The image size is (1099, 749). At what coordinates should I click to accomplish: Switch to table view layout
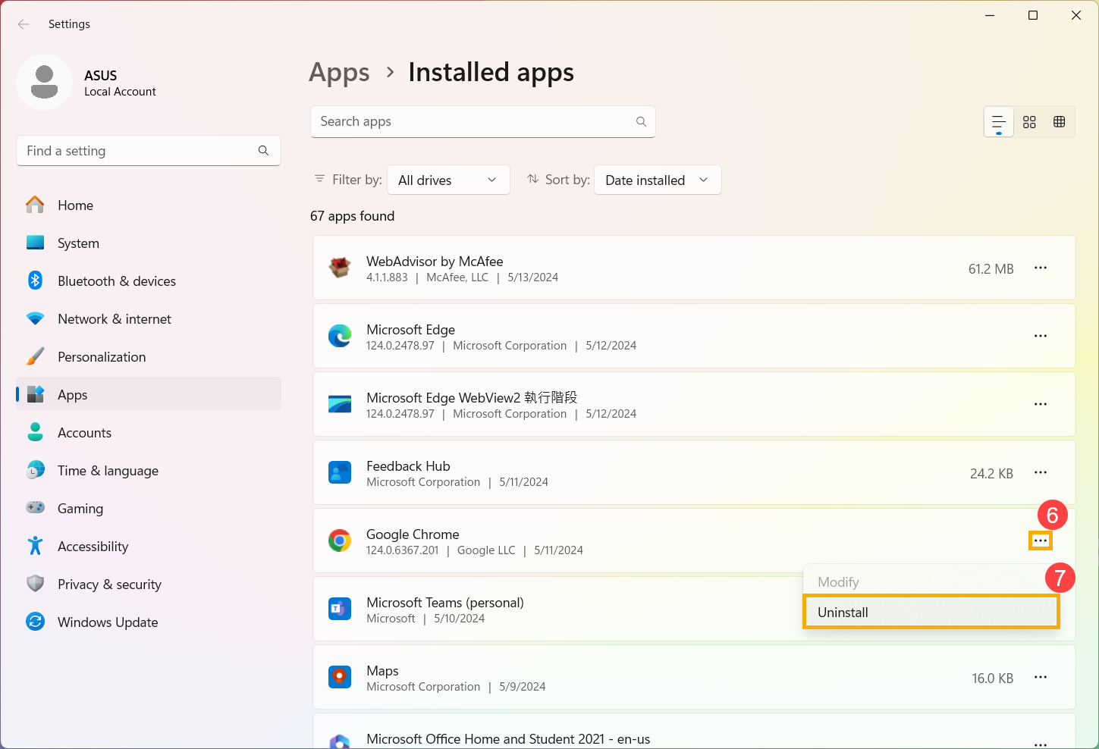(x=1060, y=122)
